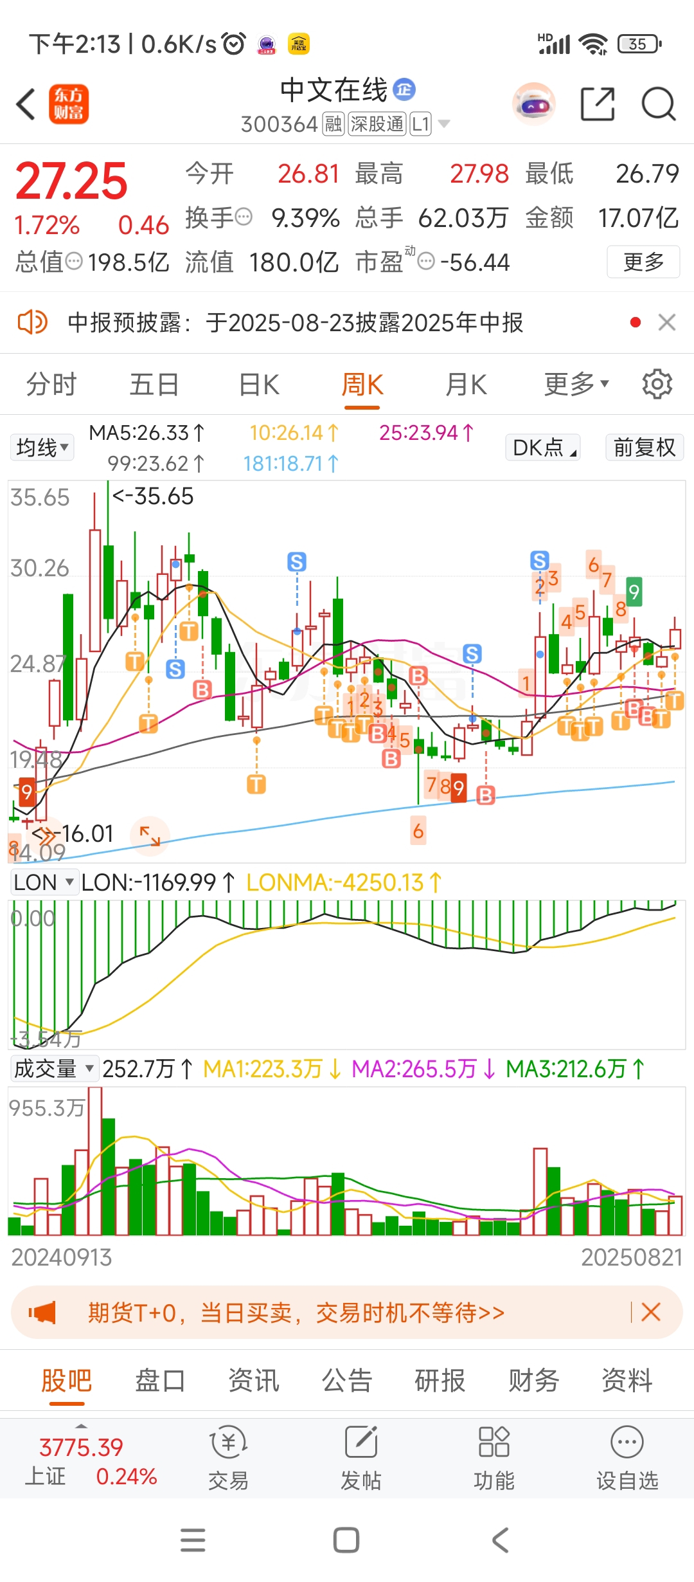Tap the 换手 info circle icon

click(244, 217)
